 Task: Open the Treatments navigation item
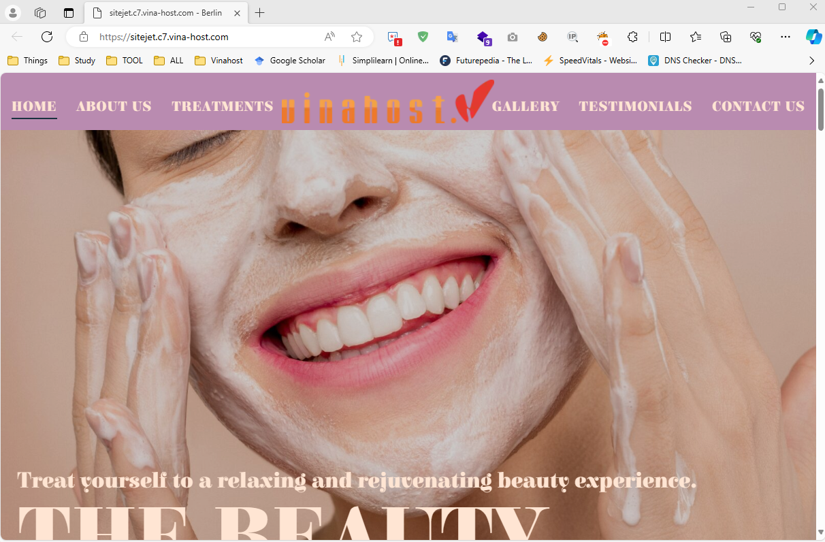pos(222,106)
